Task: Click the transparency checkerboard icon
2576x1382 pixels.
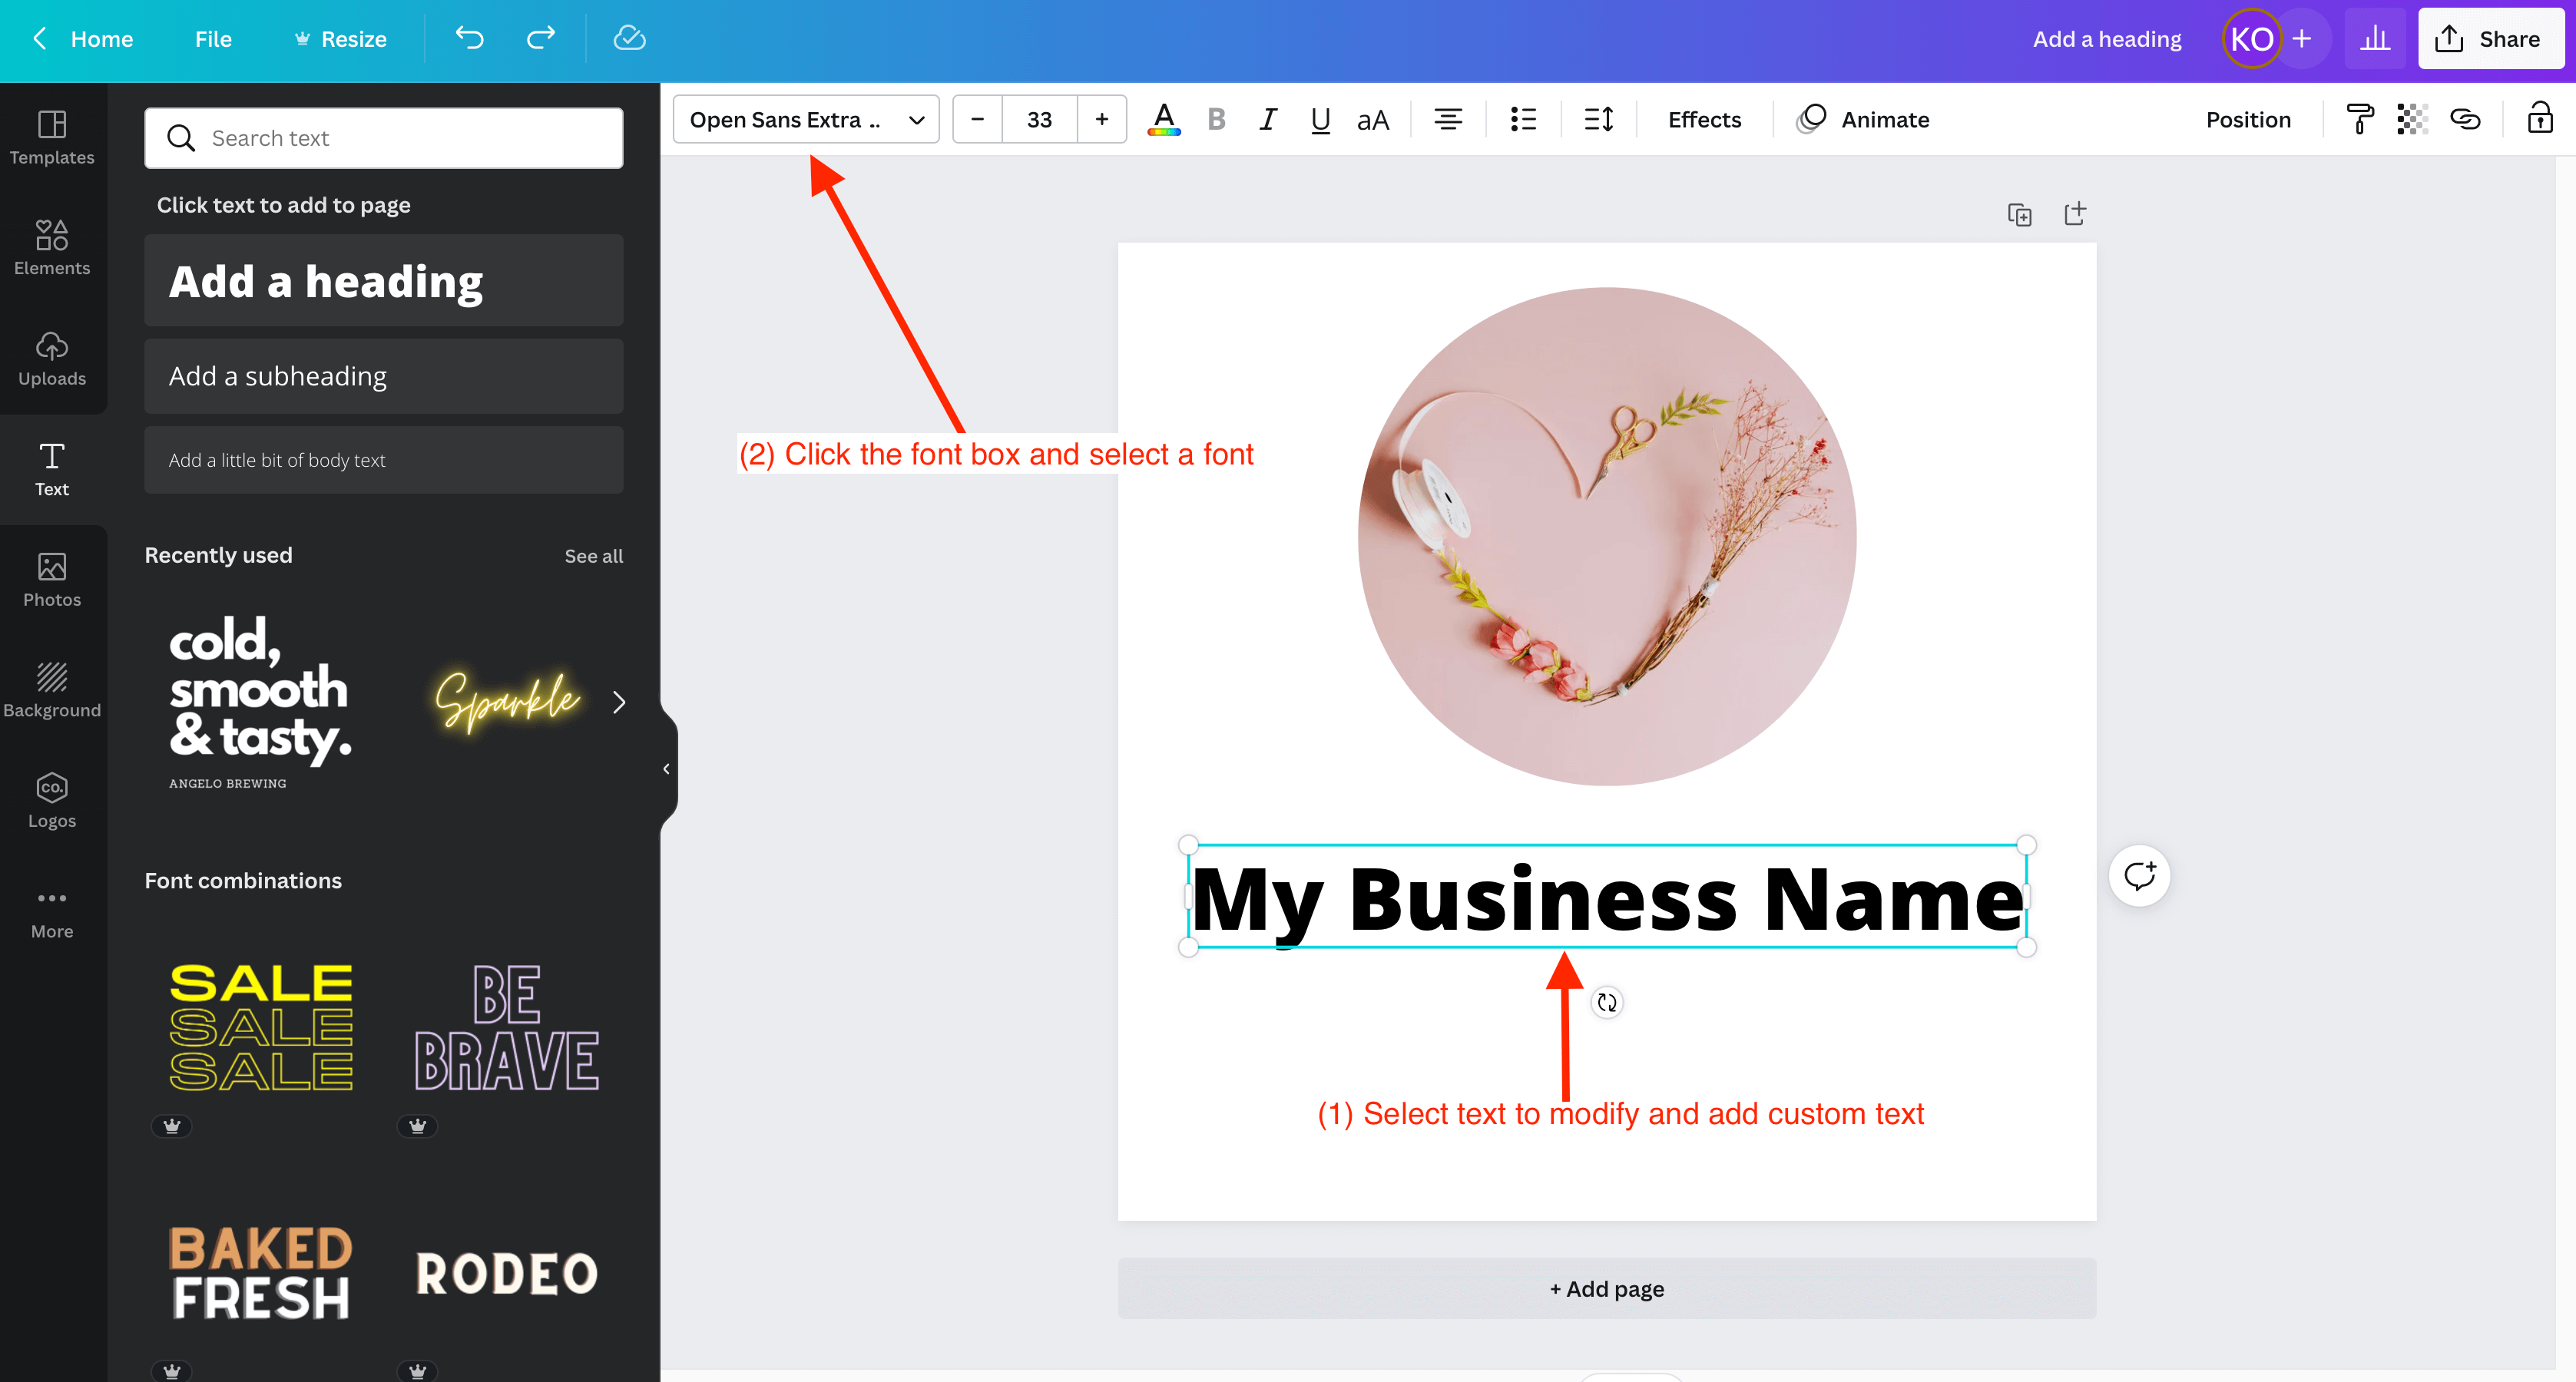Action: 2412,120
